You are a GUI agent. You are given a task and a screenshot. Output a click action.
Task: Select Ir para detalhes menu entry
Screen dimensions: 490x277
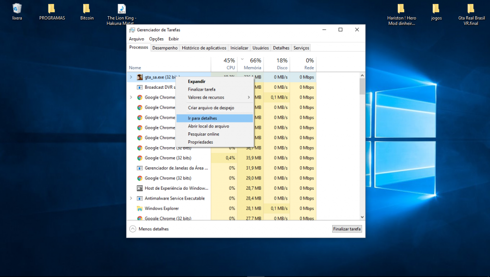[x=215, y=118]
